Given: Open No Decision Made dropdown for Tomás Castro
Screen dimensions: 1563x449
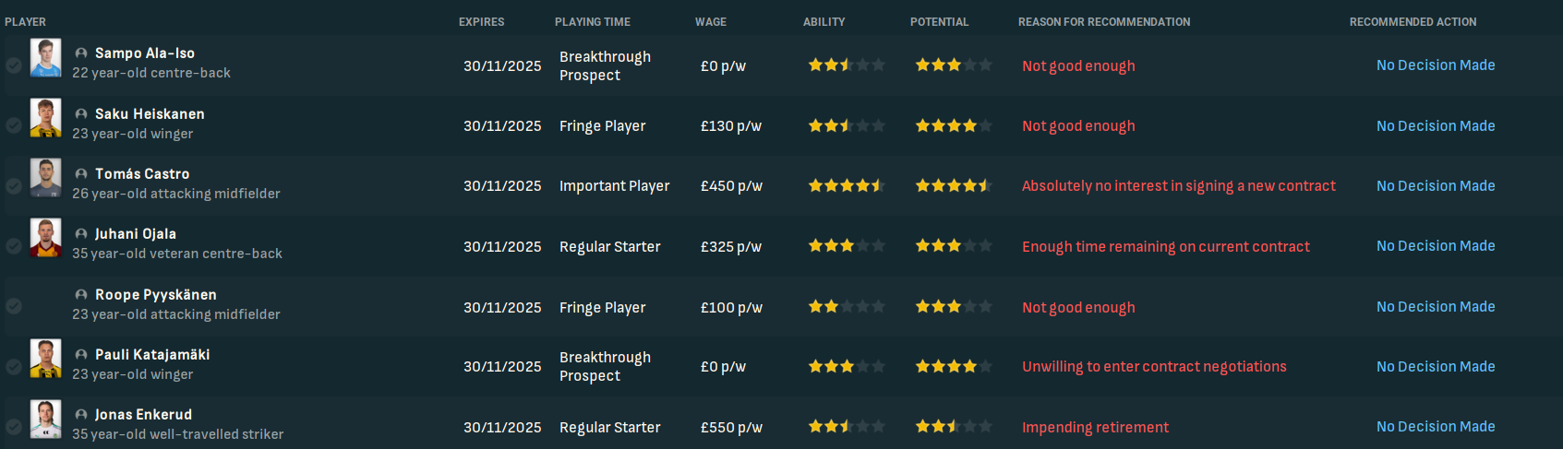Looking at the screenshot, I should coord(1435,186).
